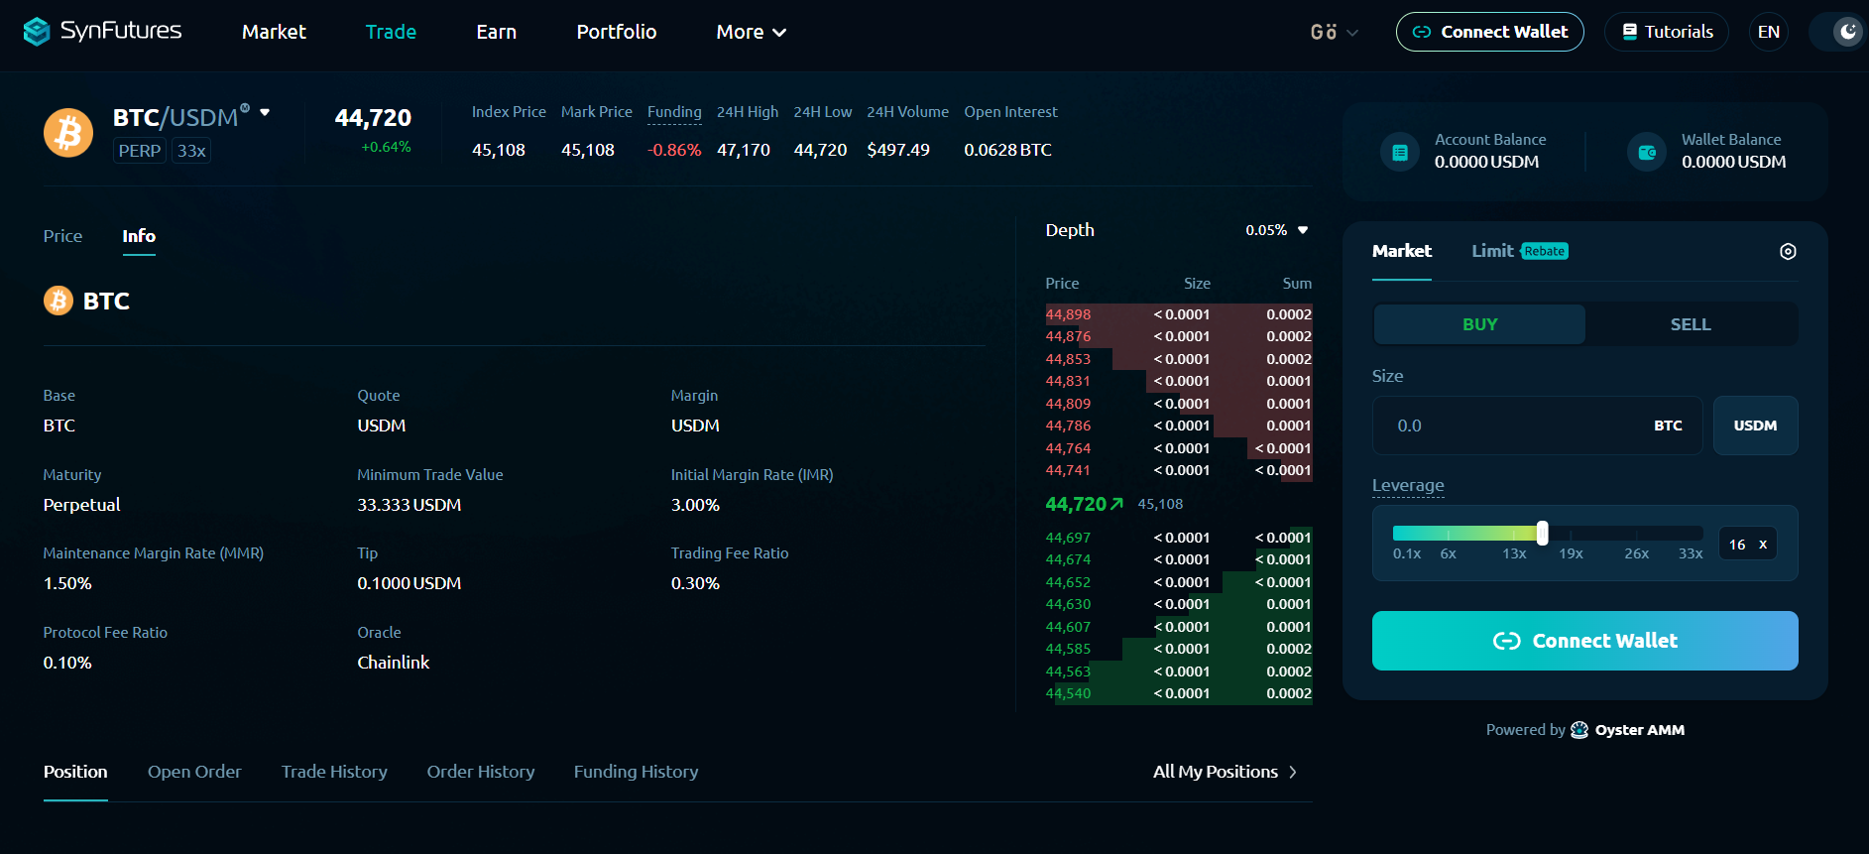The width and height of the screenshot is (1869, 854).
Task: Click the 33x leverage badge under pair
Action: 191,151
